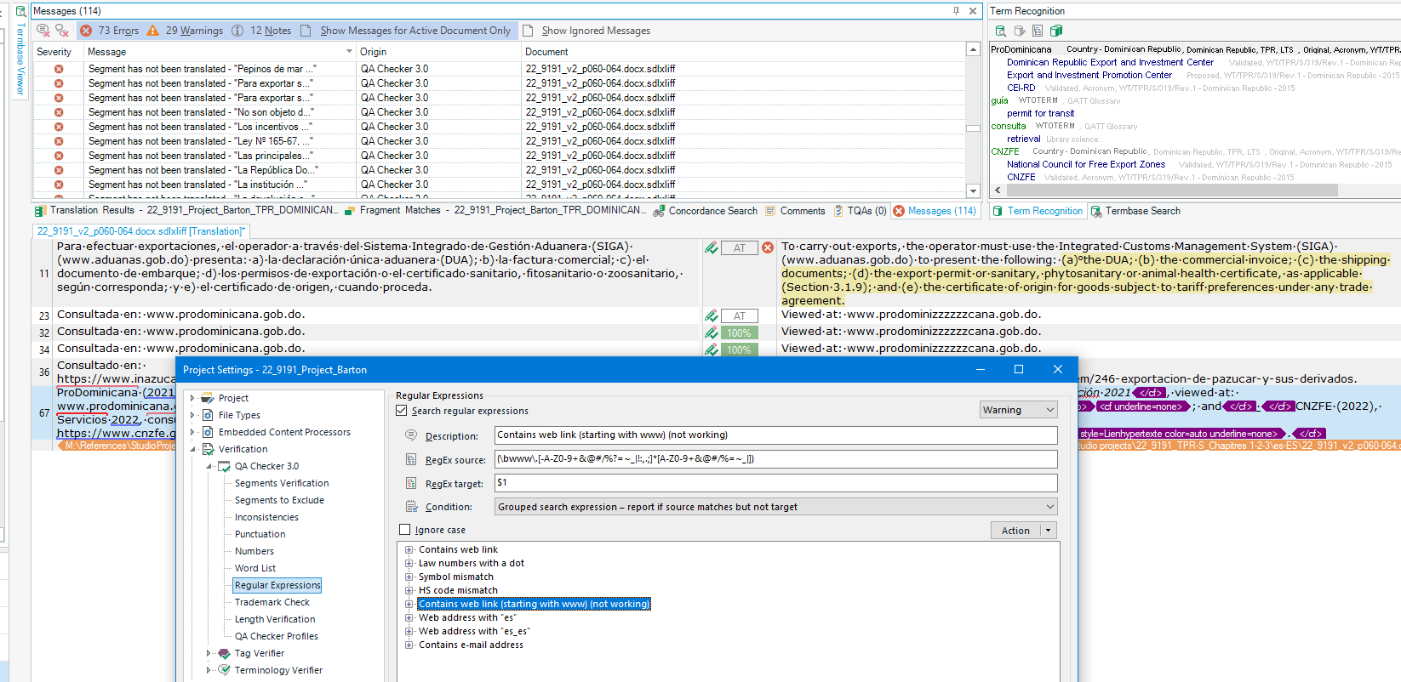Open QA Checker Profiles page

click(x=277, y=636)
